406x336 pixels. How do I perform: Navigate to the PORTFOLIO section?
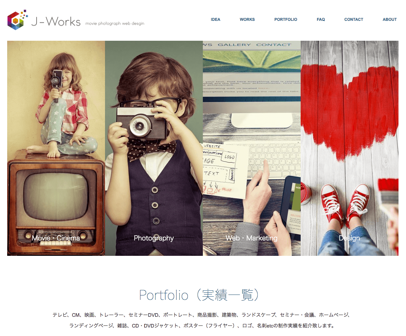[x=286, y=20]
